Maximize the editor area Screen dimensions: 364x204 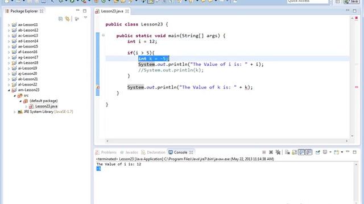(355, 11)
